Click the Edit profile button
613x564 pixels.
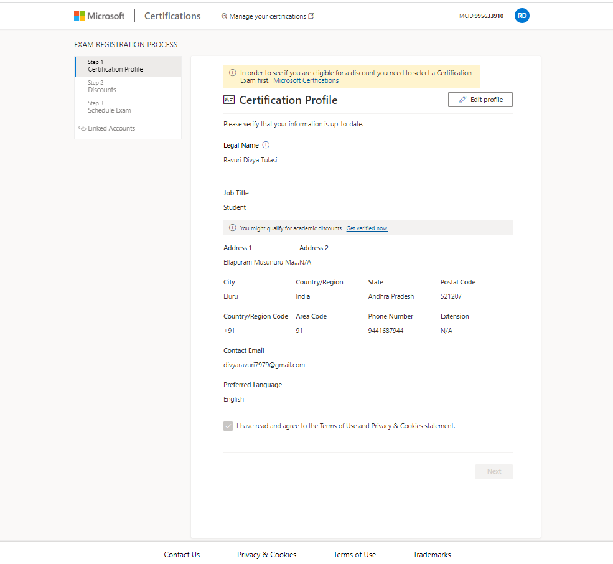click(x=480, y=100)
